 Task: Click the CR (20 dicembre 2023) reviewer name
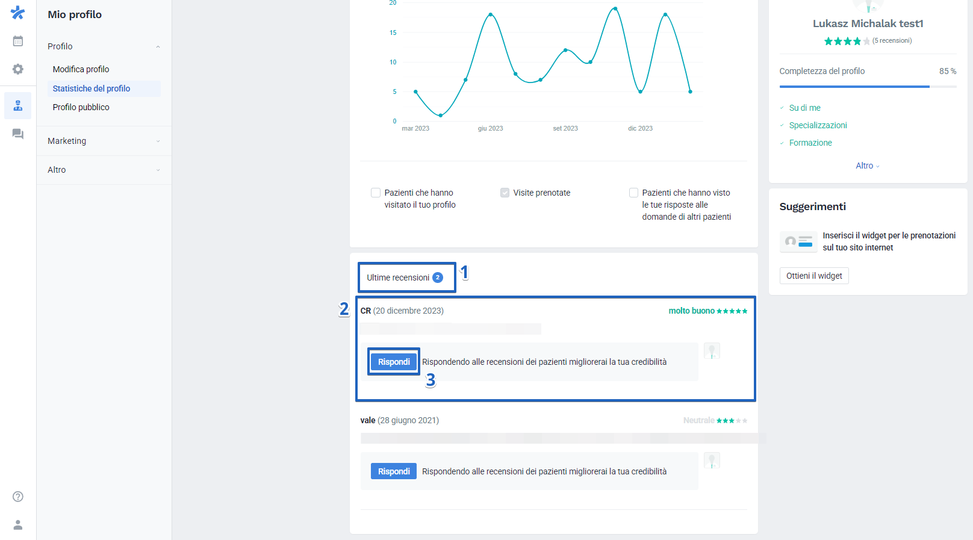click(402, 311)
